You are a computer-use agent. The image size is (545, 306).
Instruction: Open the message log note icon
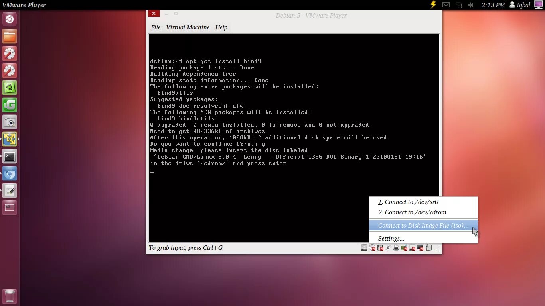coord(428,247)
